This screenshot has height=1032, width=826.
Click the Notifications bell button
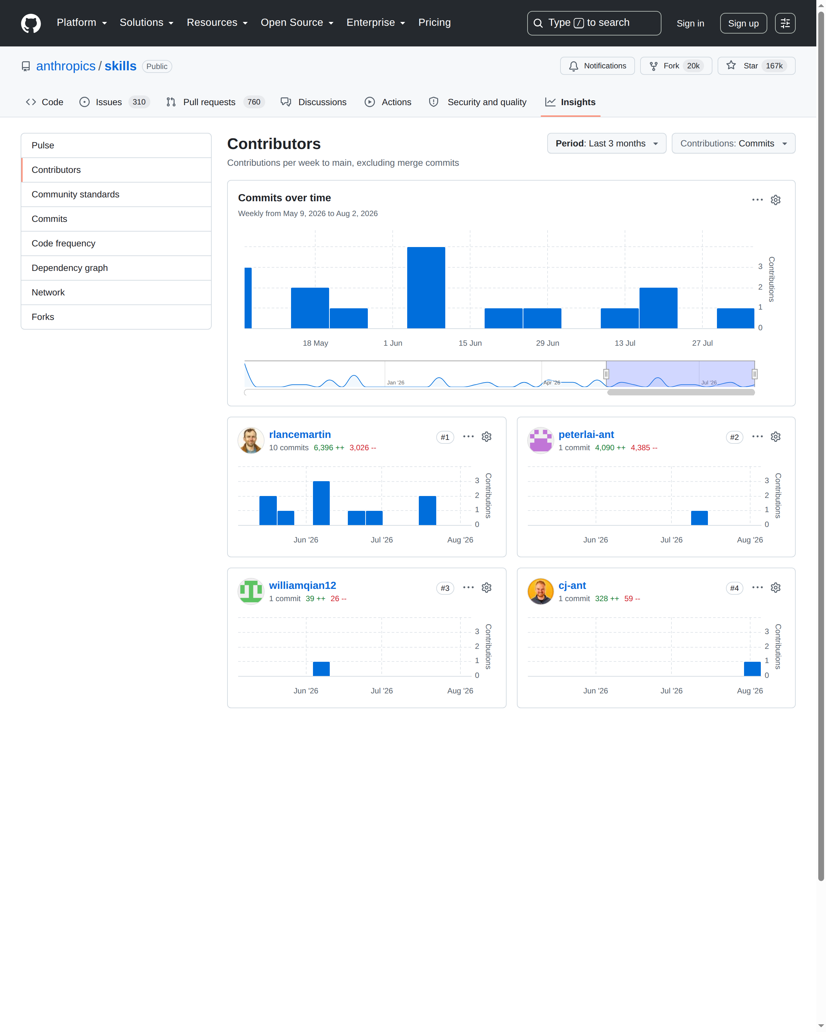coord(597,65)
